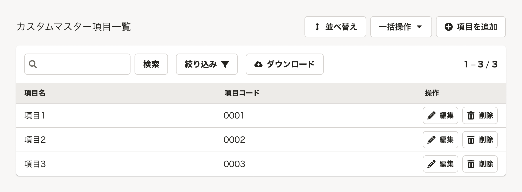Click the 項目名 column header
The width and height of the screenshot is (522, 192).
click(35, 93)
